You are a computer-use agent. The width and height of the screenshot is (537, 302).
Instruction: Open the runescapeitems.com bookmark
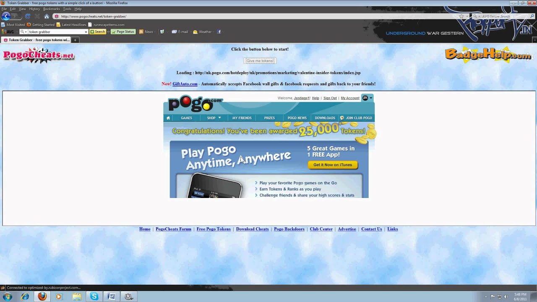106,25
